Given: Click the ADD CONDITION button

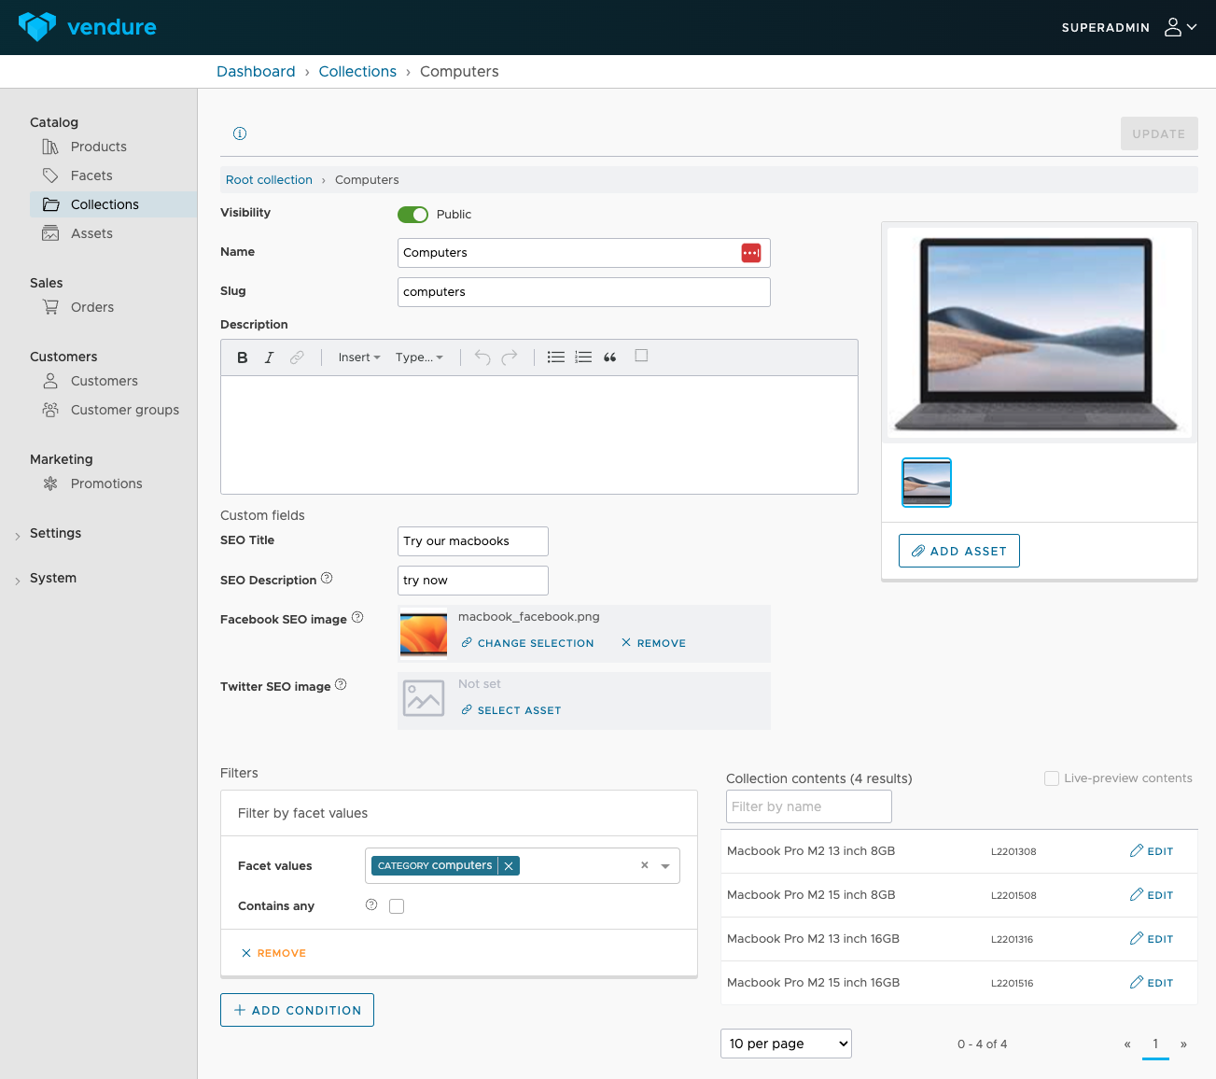Looking at the screenshot, I should 297,1010.
